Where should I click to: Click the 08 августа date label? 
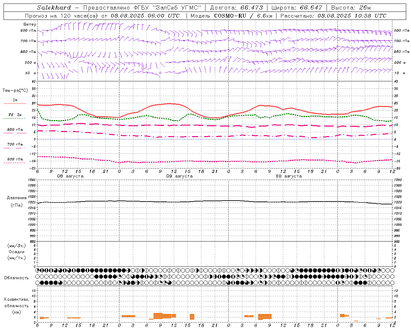click(70, 176)
